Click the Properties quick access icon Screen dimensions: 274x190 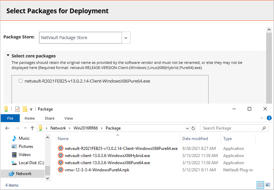(17, 109)
